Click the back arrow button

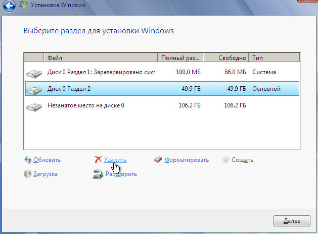9,6
